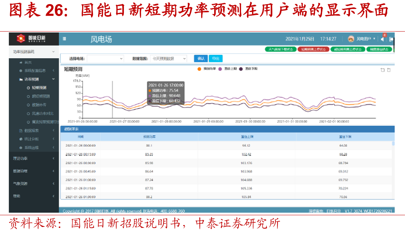Click the header time 17:14:27
This screenshot has height=235, width=405.
click(x=328, y=39)
